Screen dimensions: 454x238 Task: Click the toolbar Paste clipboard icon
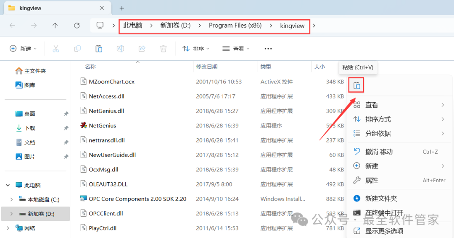tap(99, 49)
